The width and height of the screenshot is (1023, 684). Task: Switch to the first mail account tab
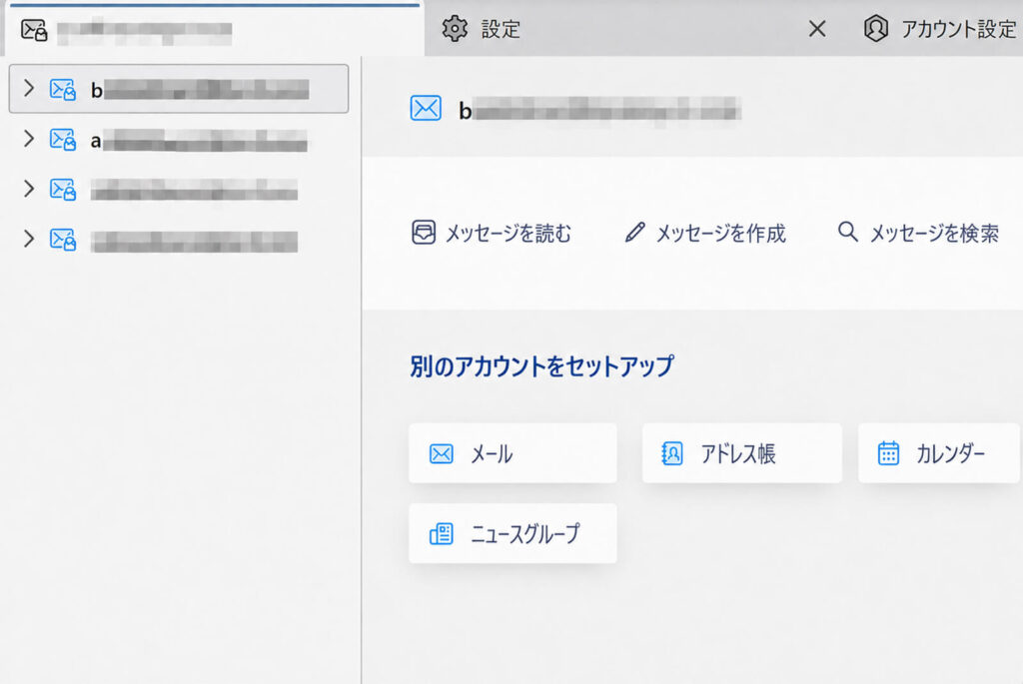(x=214, y=30)
